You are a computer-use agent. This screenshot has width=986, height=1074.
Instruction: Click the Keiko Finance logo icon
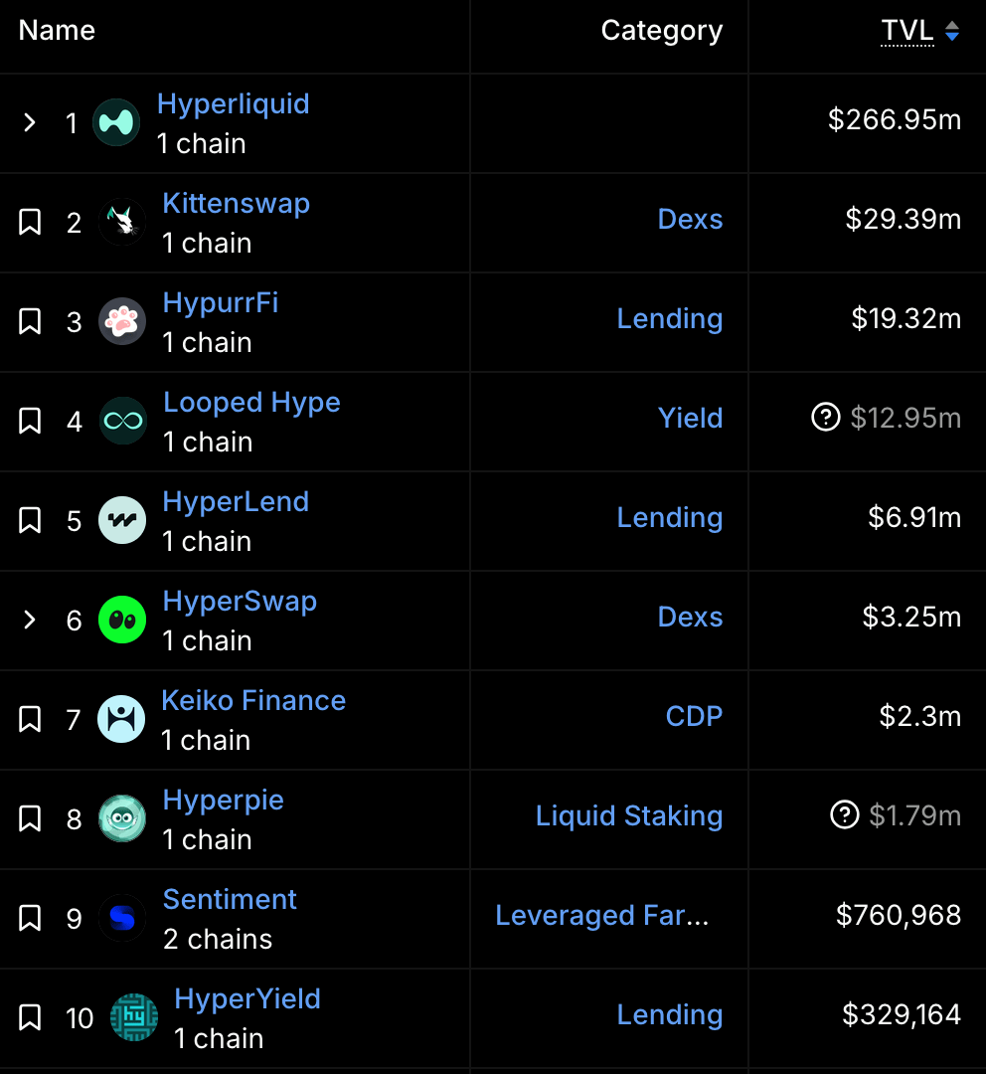pyautogui.click(x=121, y=719)
